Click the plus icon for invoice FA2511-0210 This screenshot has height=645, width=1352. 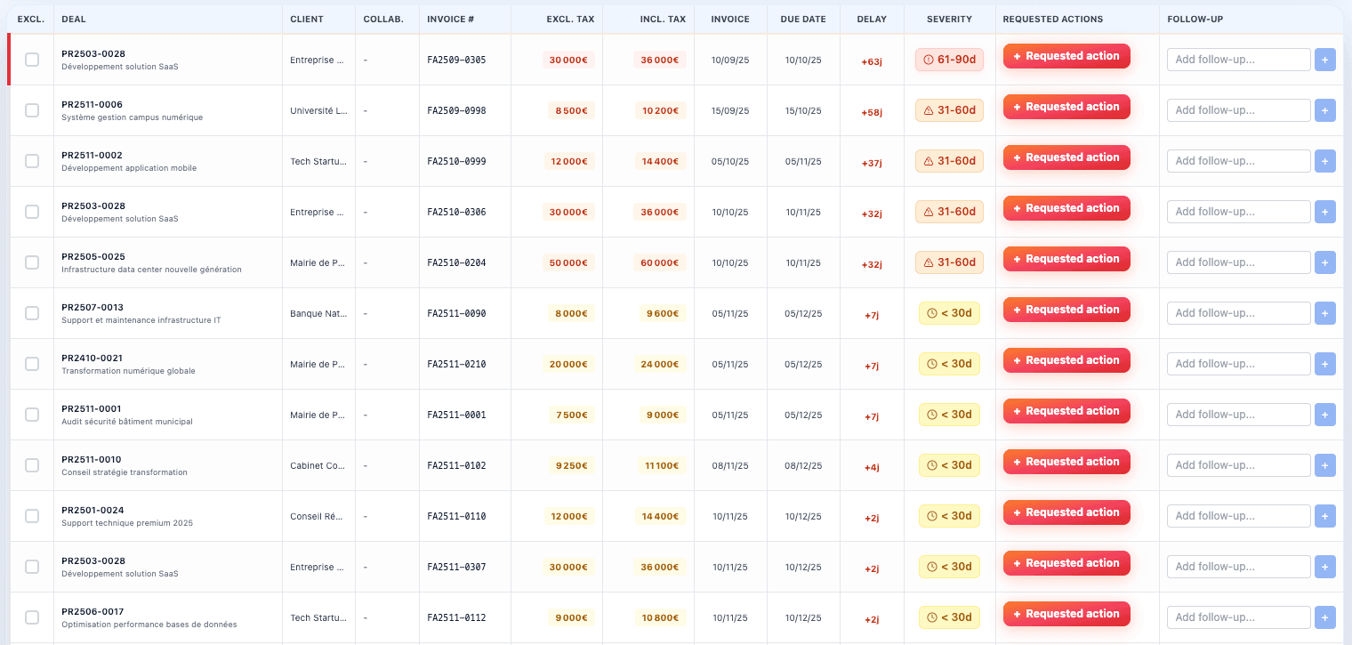(1324, 364)
